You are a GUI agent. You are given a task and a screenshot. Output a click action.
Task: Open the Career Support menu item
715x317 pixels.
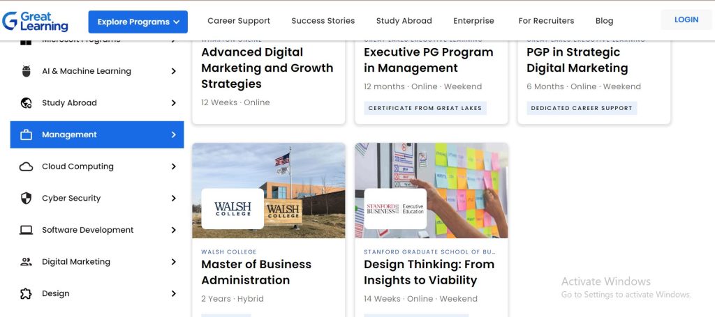click(x=239, y=21)
